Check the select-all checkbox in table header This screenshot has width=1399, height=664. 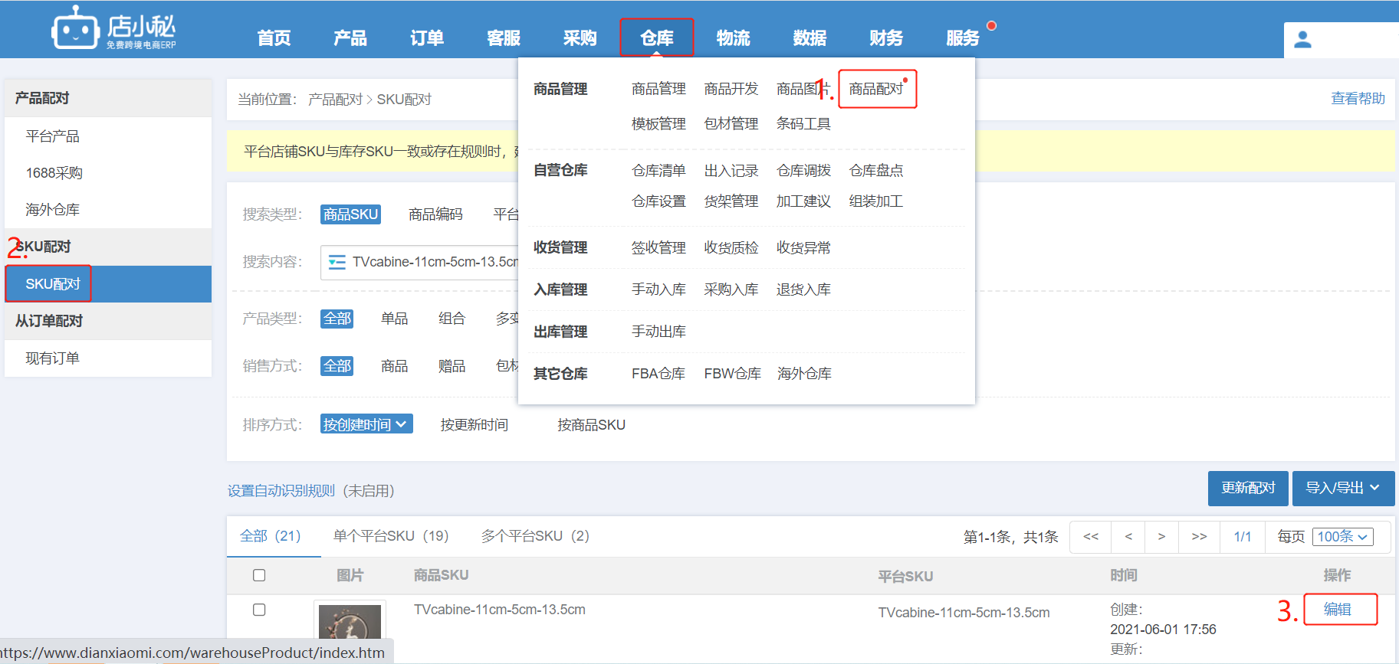click(259, 575)
